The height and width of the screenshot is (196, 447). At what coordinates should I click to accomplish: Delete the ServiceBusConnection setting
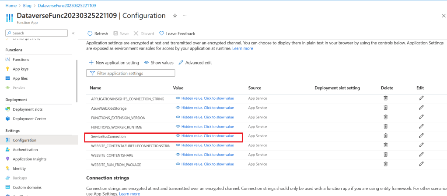coord(385,136)
